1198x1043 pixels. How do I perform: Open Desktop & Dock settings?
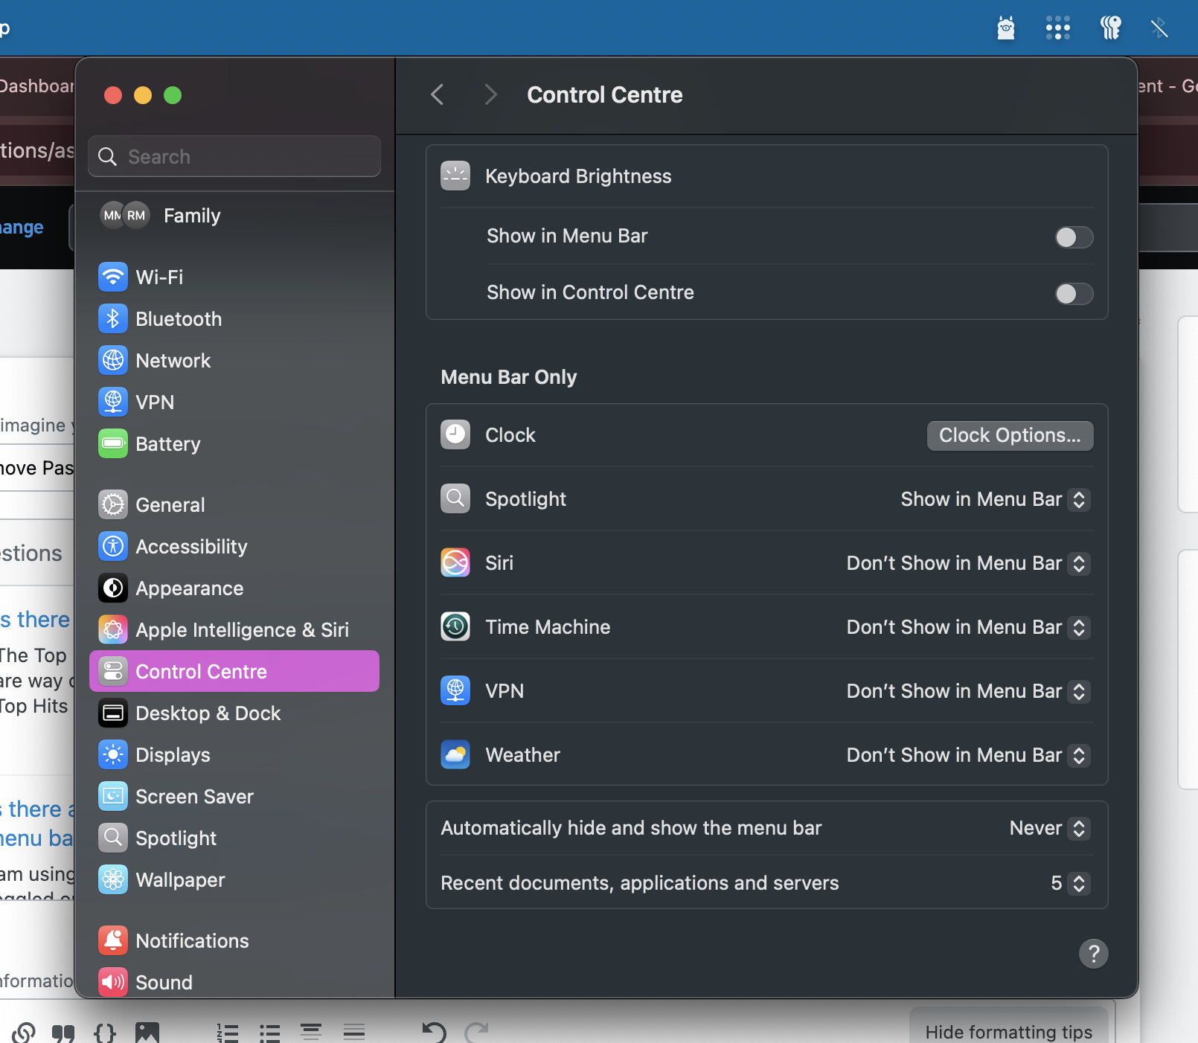tap(234, 713)
